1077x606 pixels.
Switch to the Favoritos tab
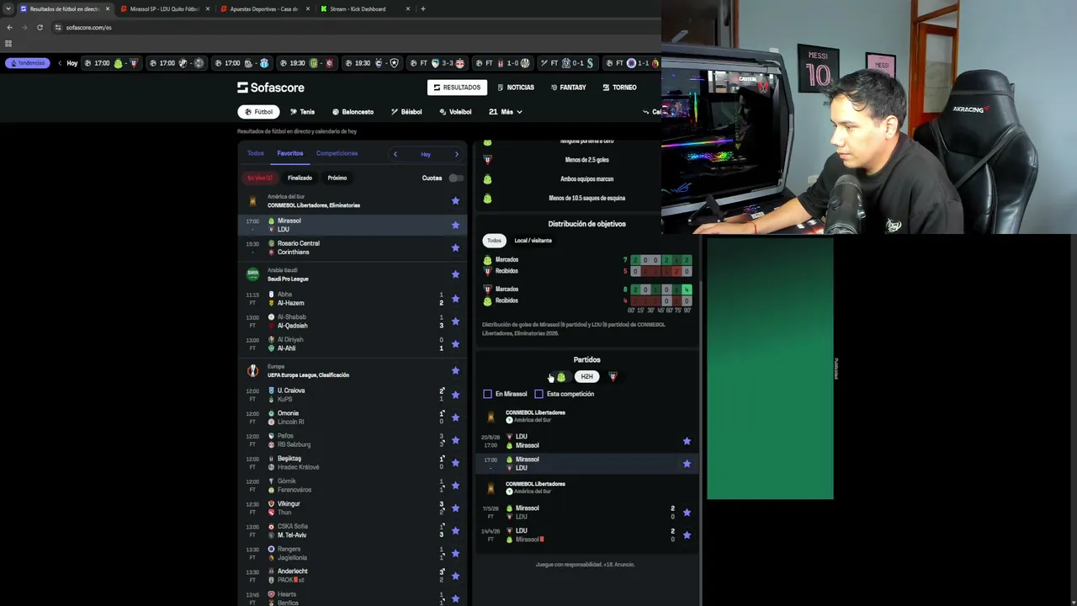tap(290, 153)
